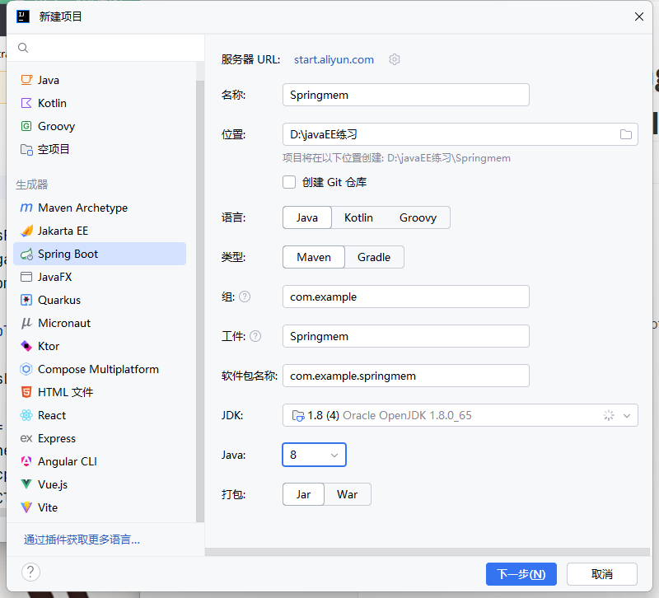Switch project type to Gradle
The image size is (659, 598).
click(x=374, y=257)
